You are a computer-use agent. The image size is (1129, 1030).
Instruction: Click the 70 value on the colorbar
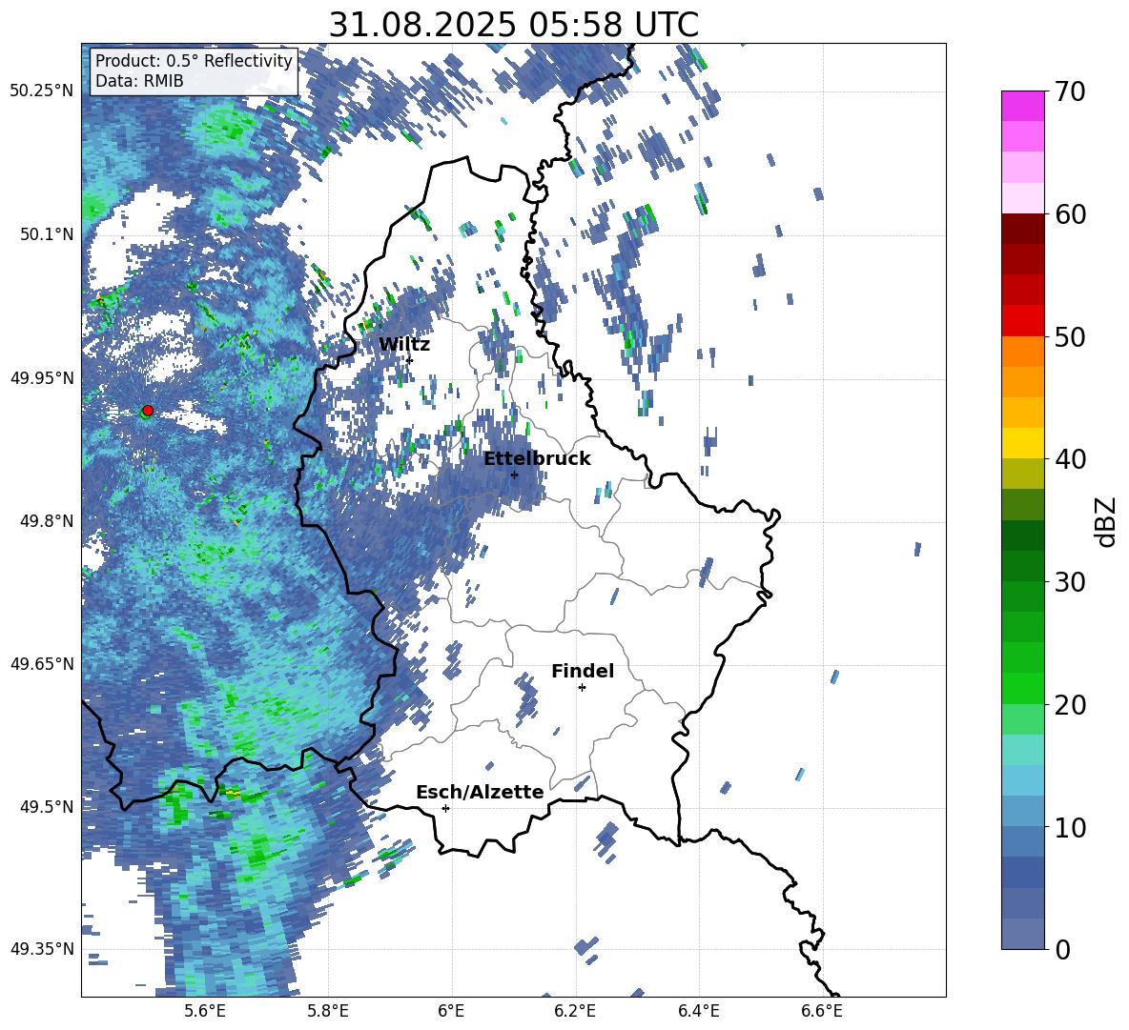(1070, 91)
